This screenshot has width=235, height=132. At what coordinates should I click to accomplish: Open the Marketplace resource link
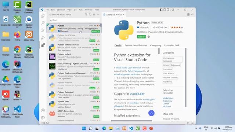coord(168,98)
